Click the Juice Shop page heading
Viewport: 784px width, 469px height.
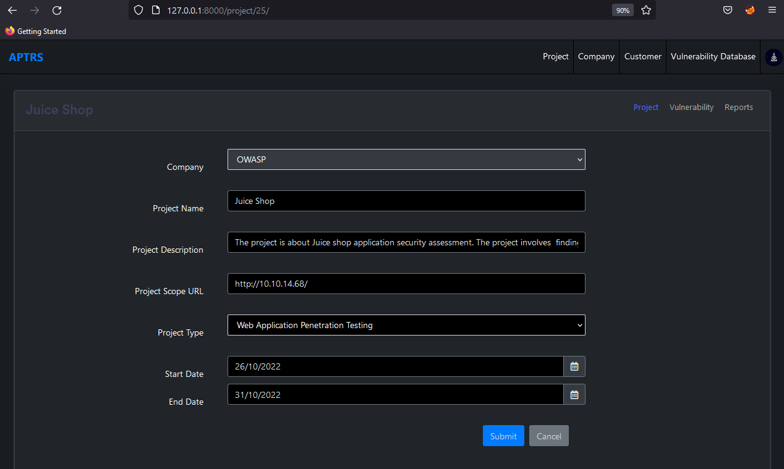point(59,110)
